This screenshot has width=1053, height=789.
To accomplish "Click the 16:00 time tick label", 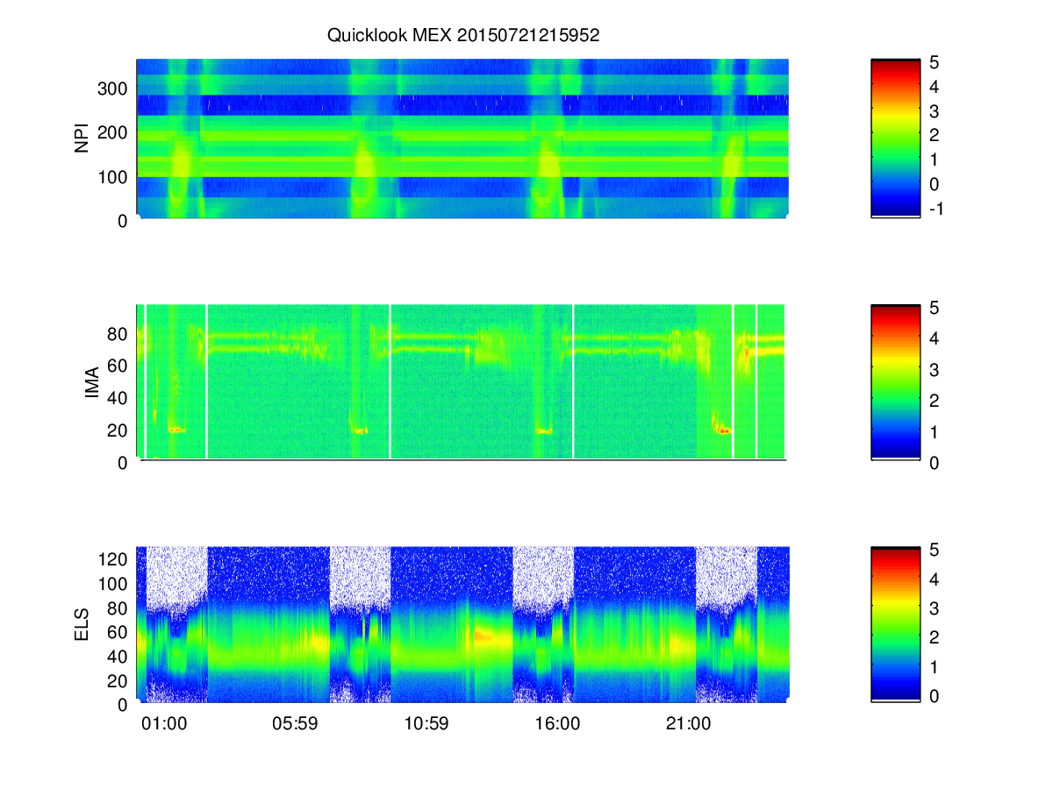I will 557,724.
